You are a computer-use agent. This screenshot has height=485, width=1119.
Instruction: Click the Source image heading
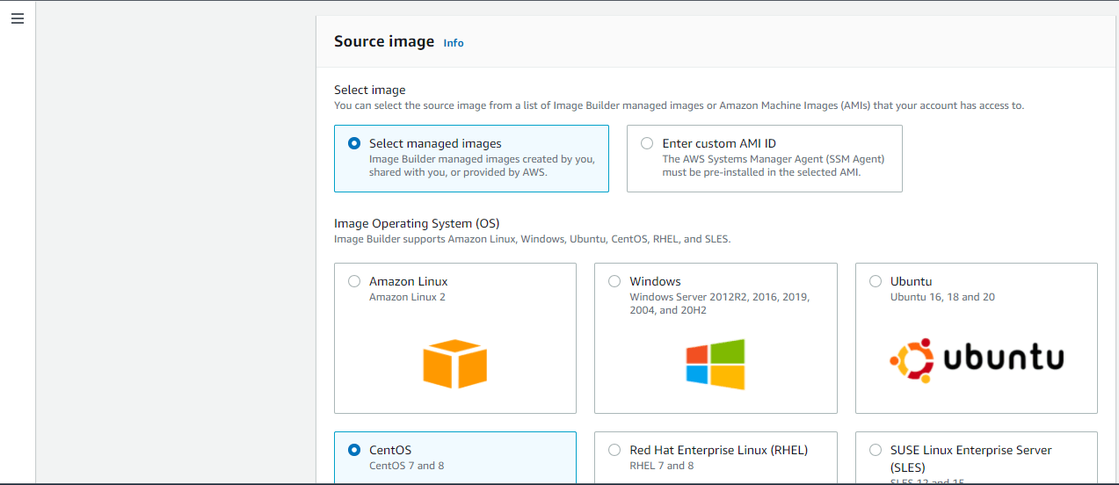coord(384,41)
